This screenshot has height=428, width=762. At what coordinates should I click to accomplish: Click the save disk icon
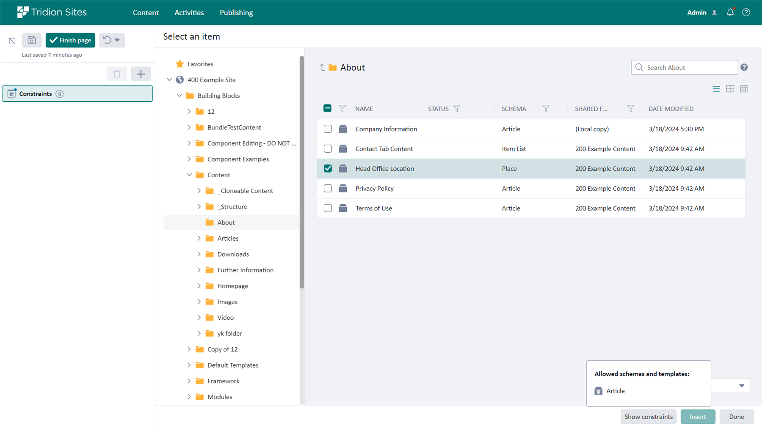tap(32, 40)
